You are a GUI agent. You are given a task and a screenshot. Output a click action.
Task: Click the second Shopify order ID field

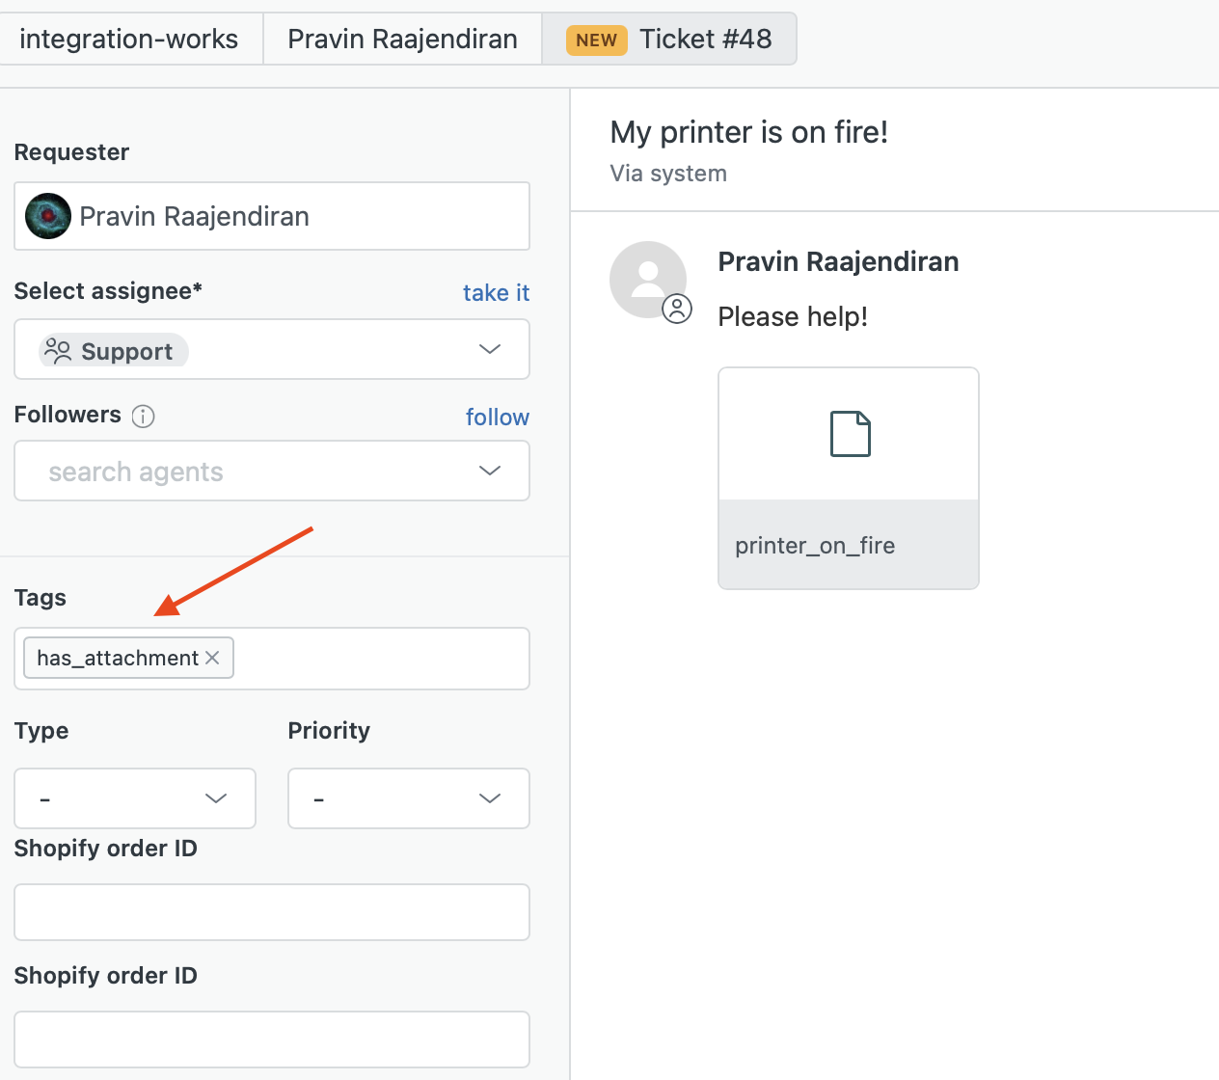[272, 1039]
